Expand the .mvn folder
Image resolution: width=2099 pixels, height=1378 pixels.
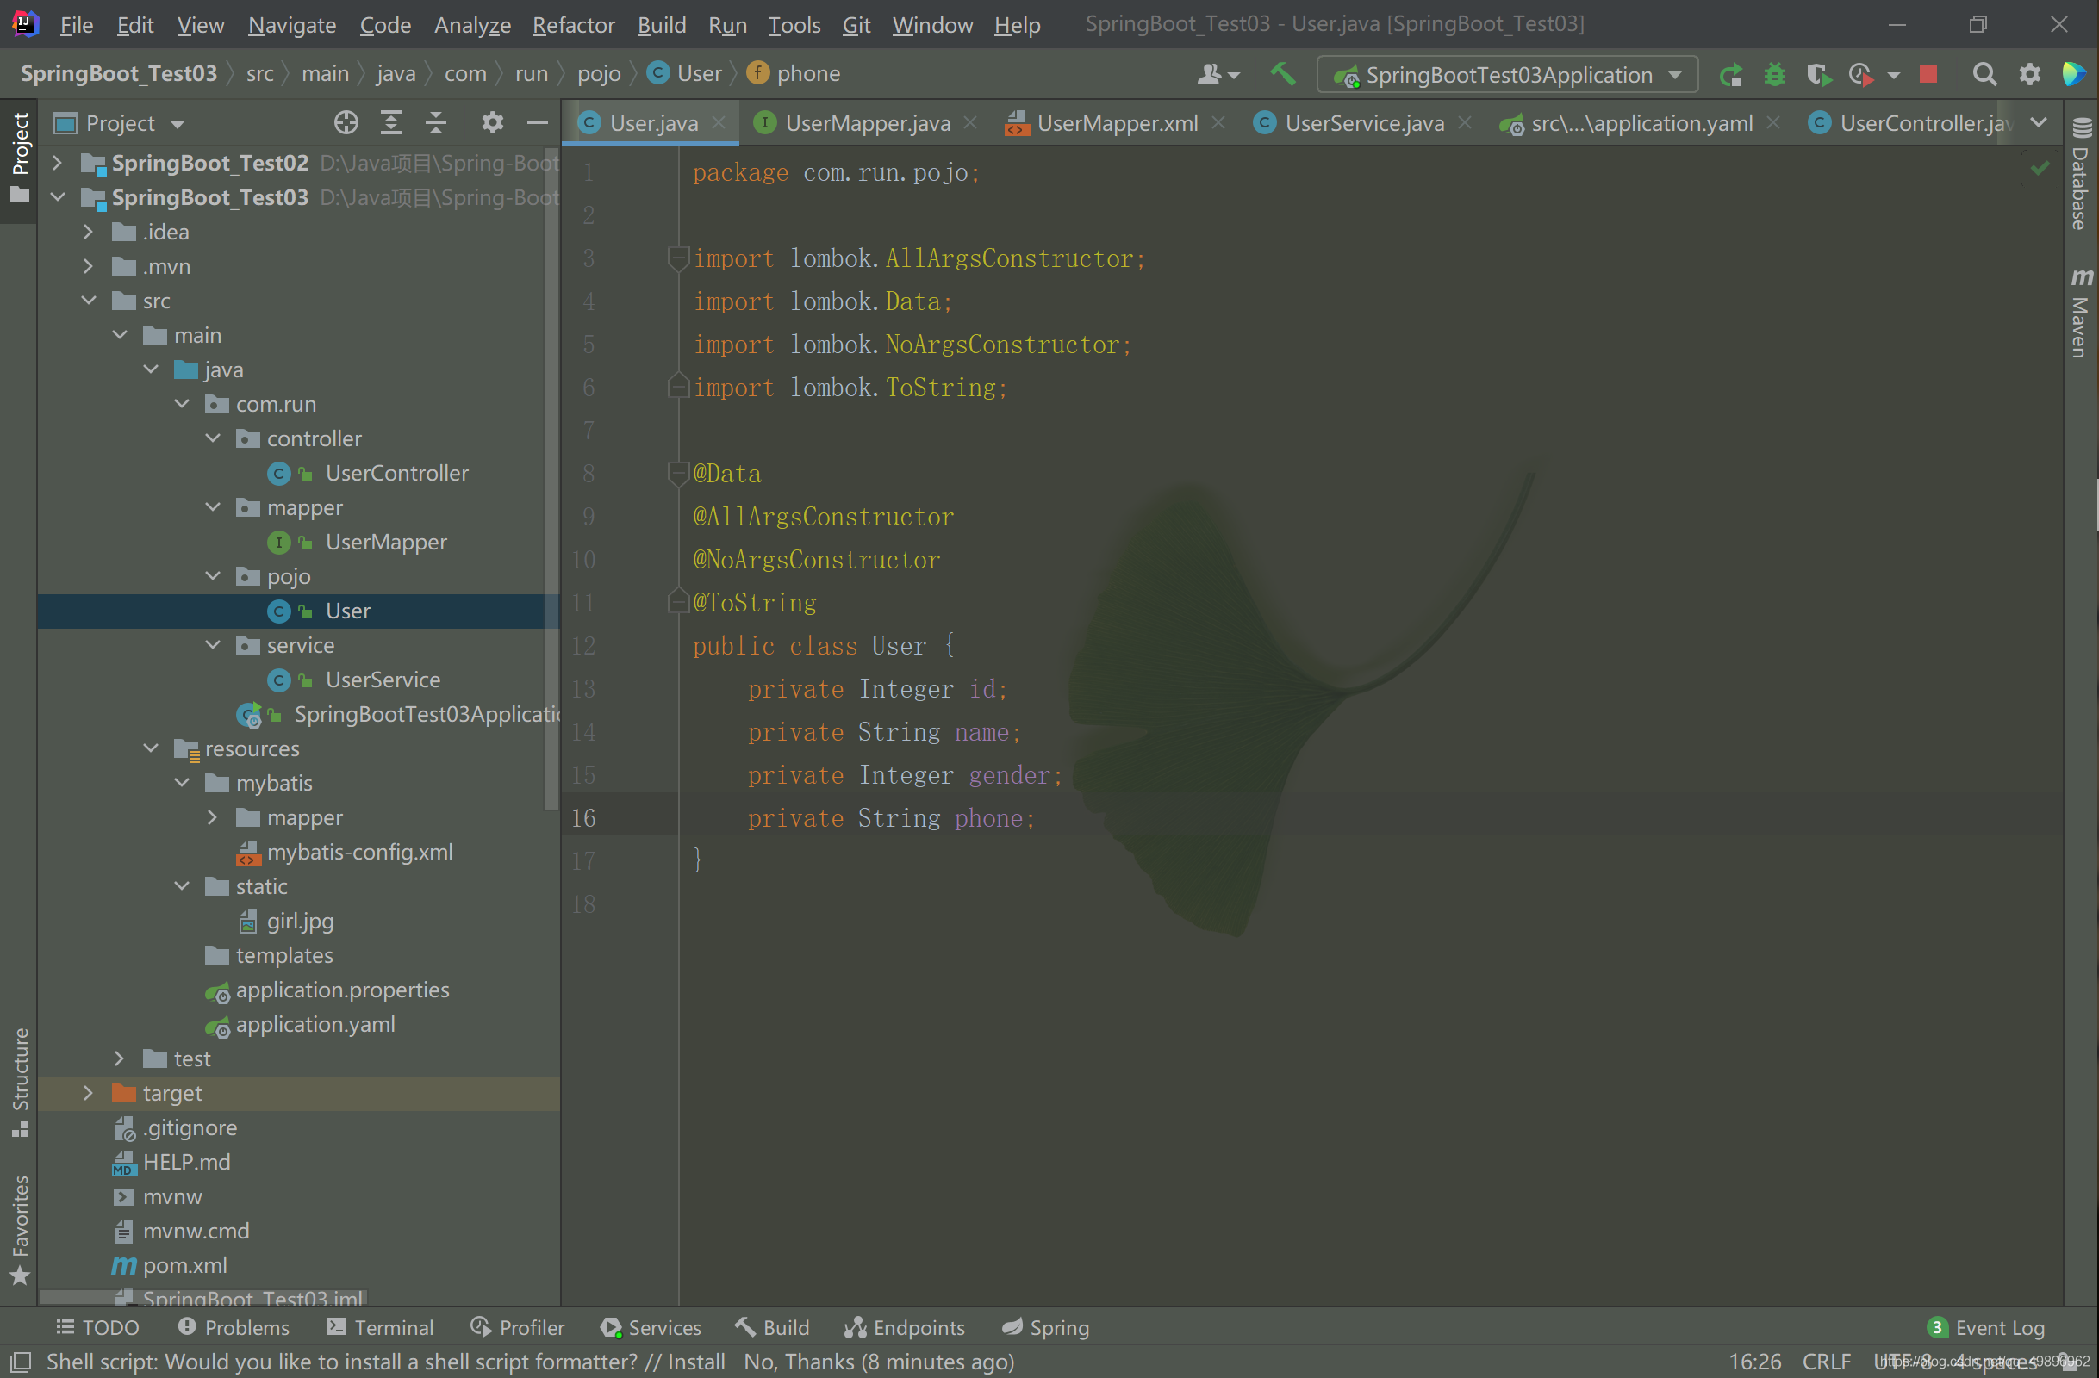click(x=88, y=266)
